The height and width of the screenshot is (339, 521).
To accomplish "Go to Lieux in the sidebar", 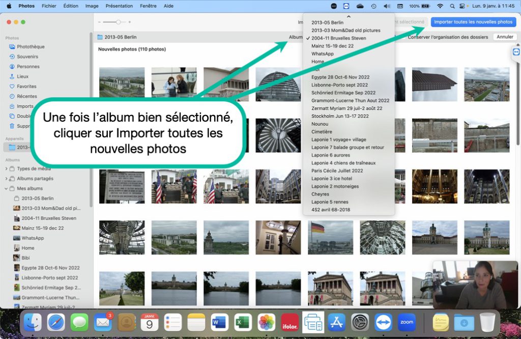I will pyautogui.click(x=22, y=76).
